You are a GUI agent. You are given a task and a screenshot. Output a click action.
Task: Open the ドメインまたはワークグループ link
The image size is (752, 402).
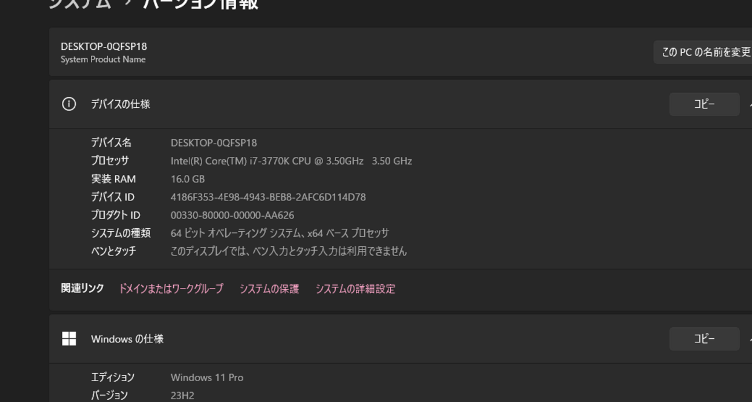171,288
